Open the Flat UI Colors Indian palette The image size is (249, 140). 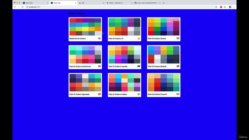[124, 85]
